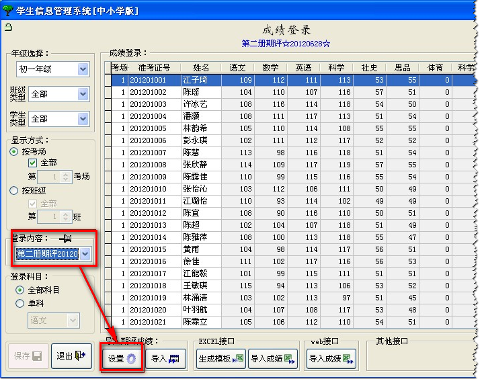Image resolution: width=484 pixels, height=379 pixels.
Task: Click the name 陈宜
Action: [x=191, y=213]
